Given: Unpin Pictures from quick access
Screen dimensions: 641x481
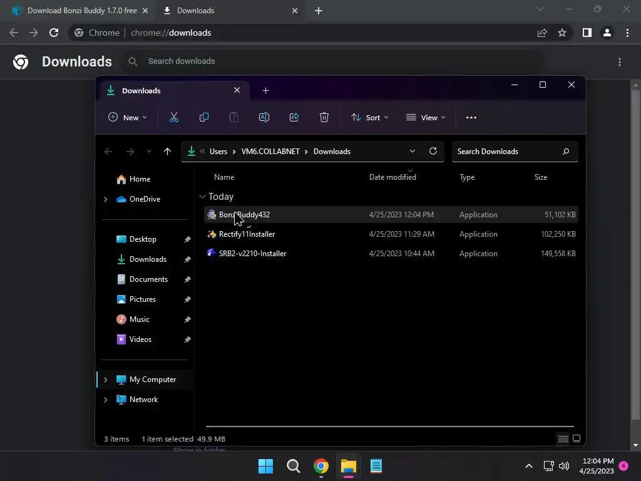Looking at the screenshot, I should [x=187, y=299].
